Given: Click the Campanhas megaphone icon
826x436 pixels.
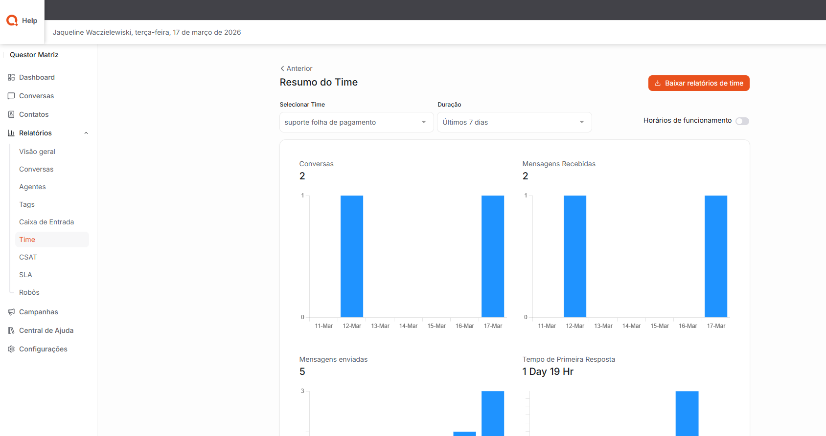Looking at the screenshot, I should [11, 312].
